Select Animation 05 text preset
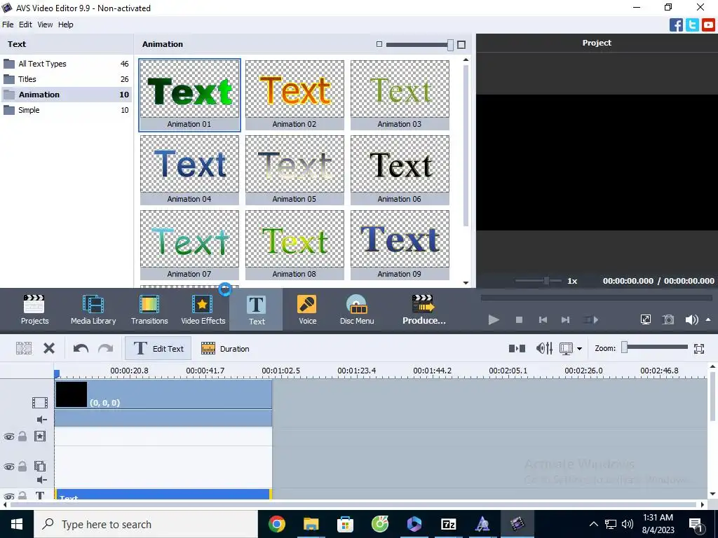 point(294,170)
